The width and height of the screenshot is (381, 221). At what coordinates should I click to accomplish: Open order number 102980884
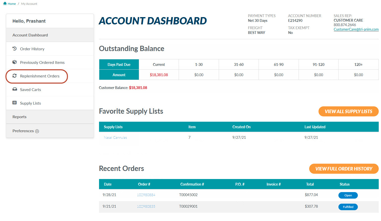146,195
